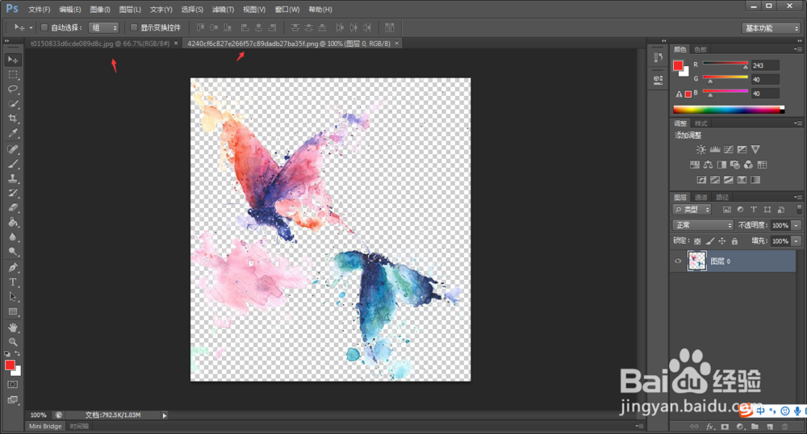Add a Brightness/Contrast adjustment

click(701, 149)
